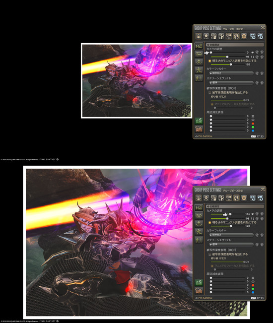Viewport: 273px width, 323px height.
Task: Click the camera zoom slider showing 0 in upper panel
Action: coord(228,53)
